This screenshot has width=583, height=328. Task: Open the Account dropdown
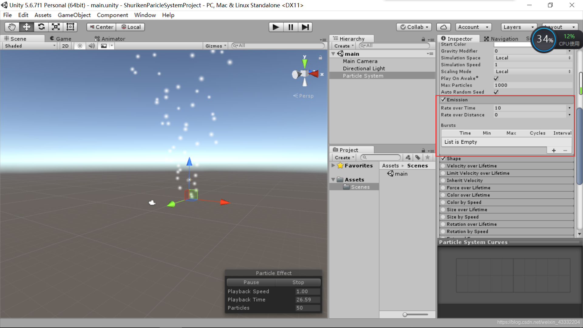474,27
